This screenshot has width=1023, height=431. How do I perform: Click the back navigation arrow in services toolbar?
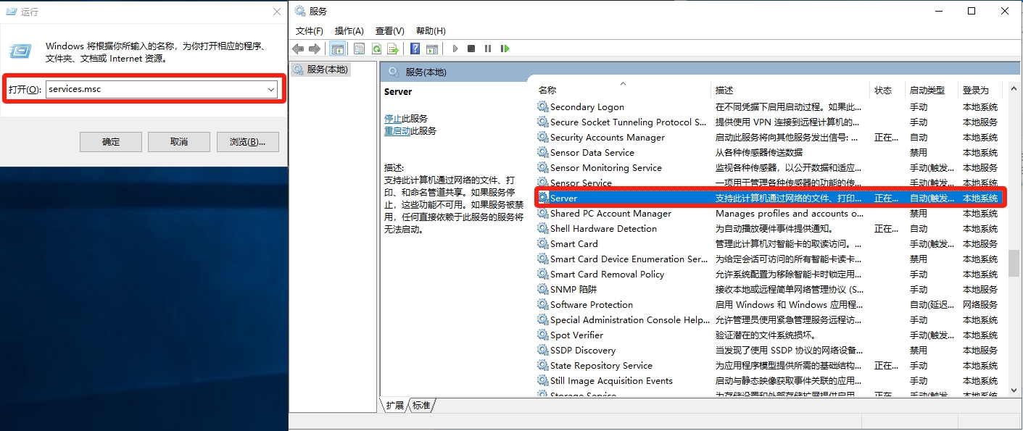pos(298,49)
